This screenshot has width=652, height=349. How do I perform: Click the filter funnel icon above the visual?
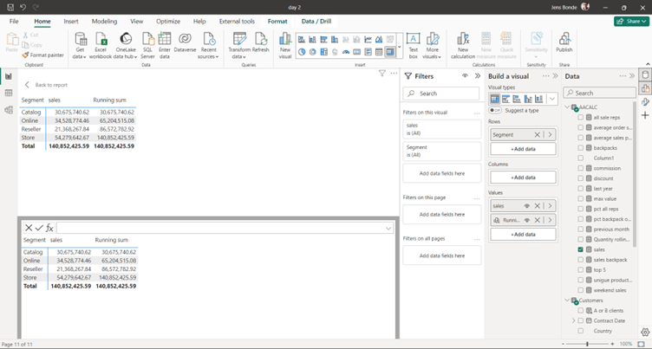[x=381, y=73]
